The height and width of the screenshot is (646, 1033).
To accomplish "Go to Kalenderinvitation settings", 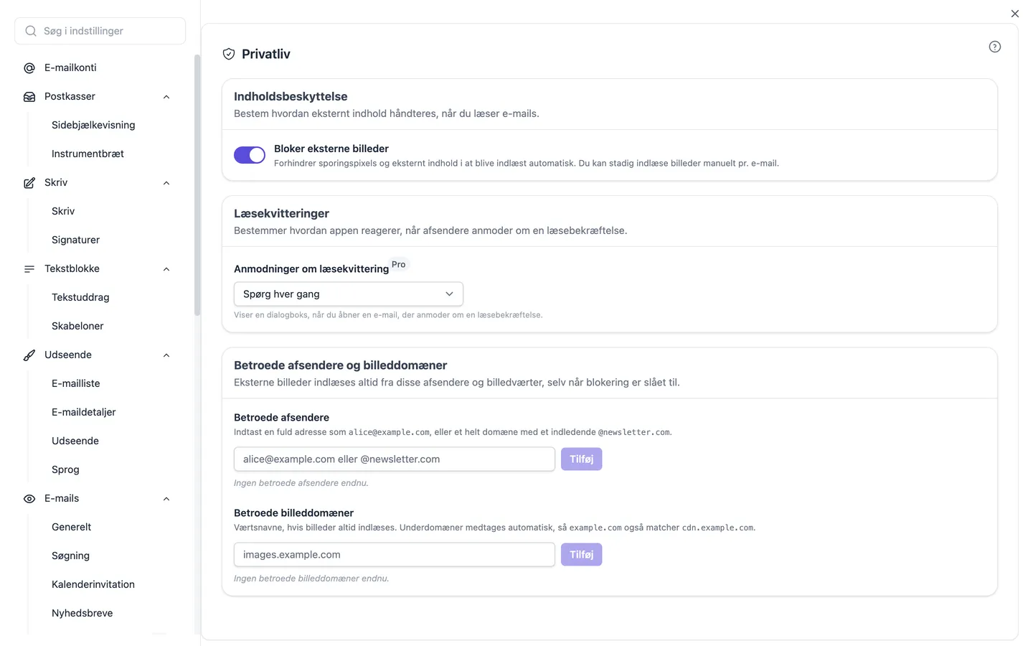I will 93,584.
